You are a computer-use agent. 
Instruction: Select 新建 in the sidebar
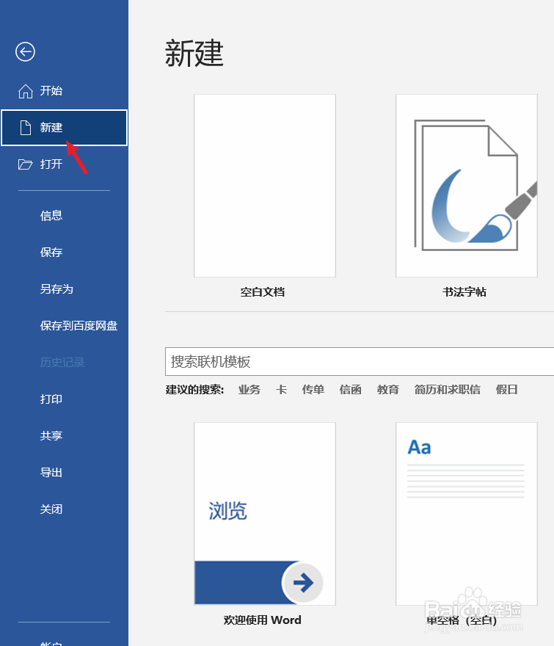[x=65, y=128]
